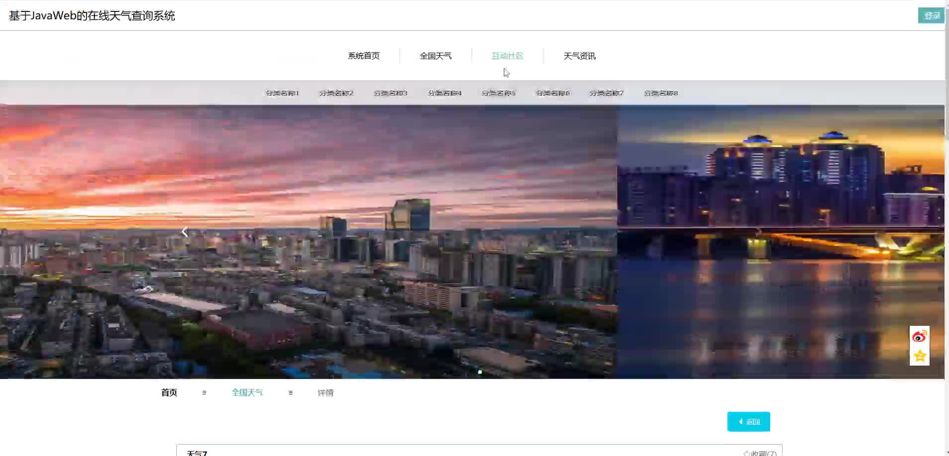The height and width of the screenshot is (456, 949).
Task: Click the 全国天气 breadcrumb link
Action: (247, 392)
